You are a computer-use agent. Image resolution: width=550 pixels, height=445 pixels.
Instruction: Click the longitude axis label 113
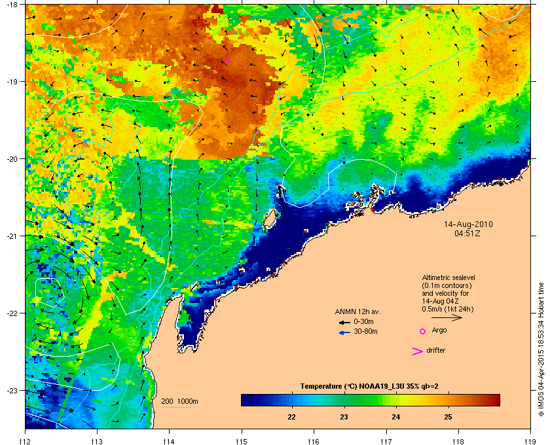(97, 441)
